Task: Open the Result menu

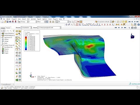Action: click(x=24, y=19)
